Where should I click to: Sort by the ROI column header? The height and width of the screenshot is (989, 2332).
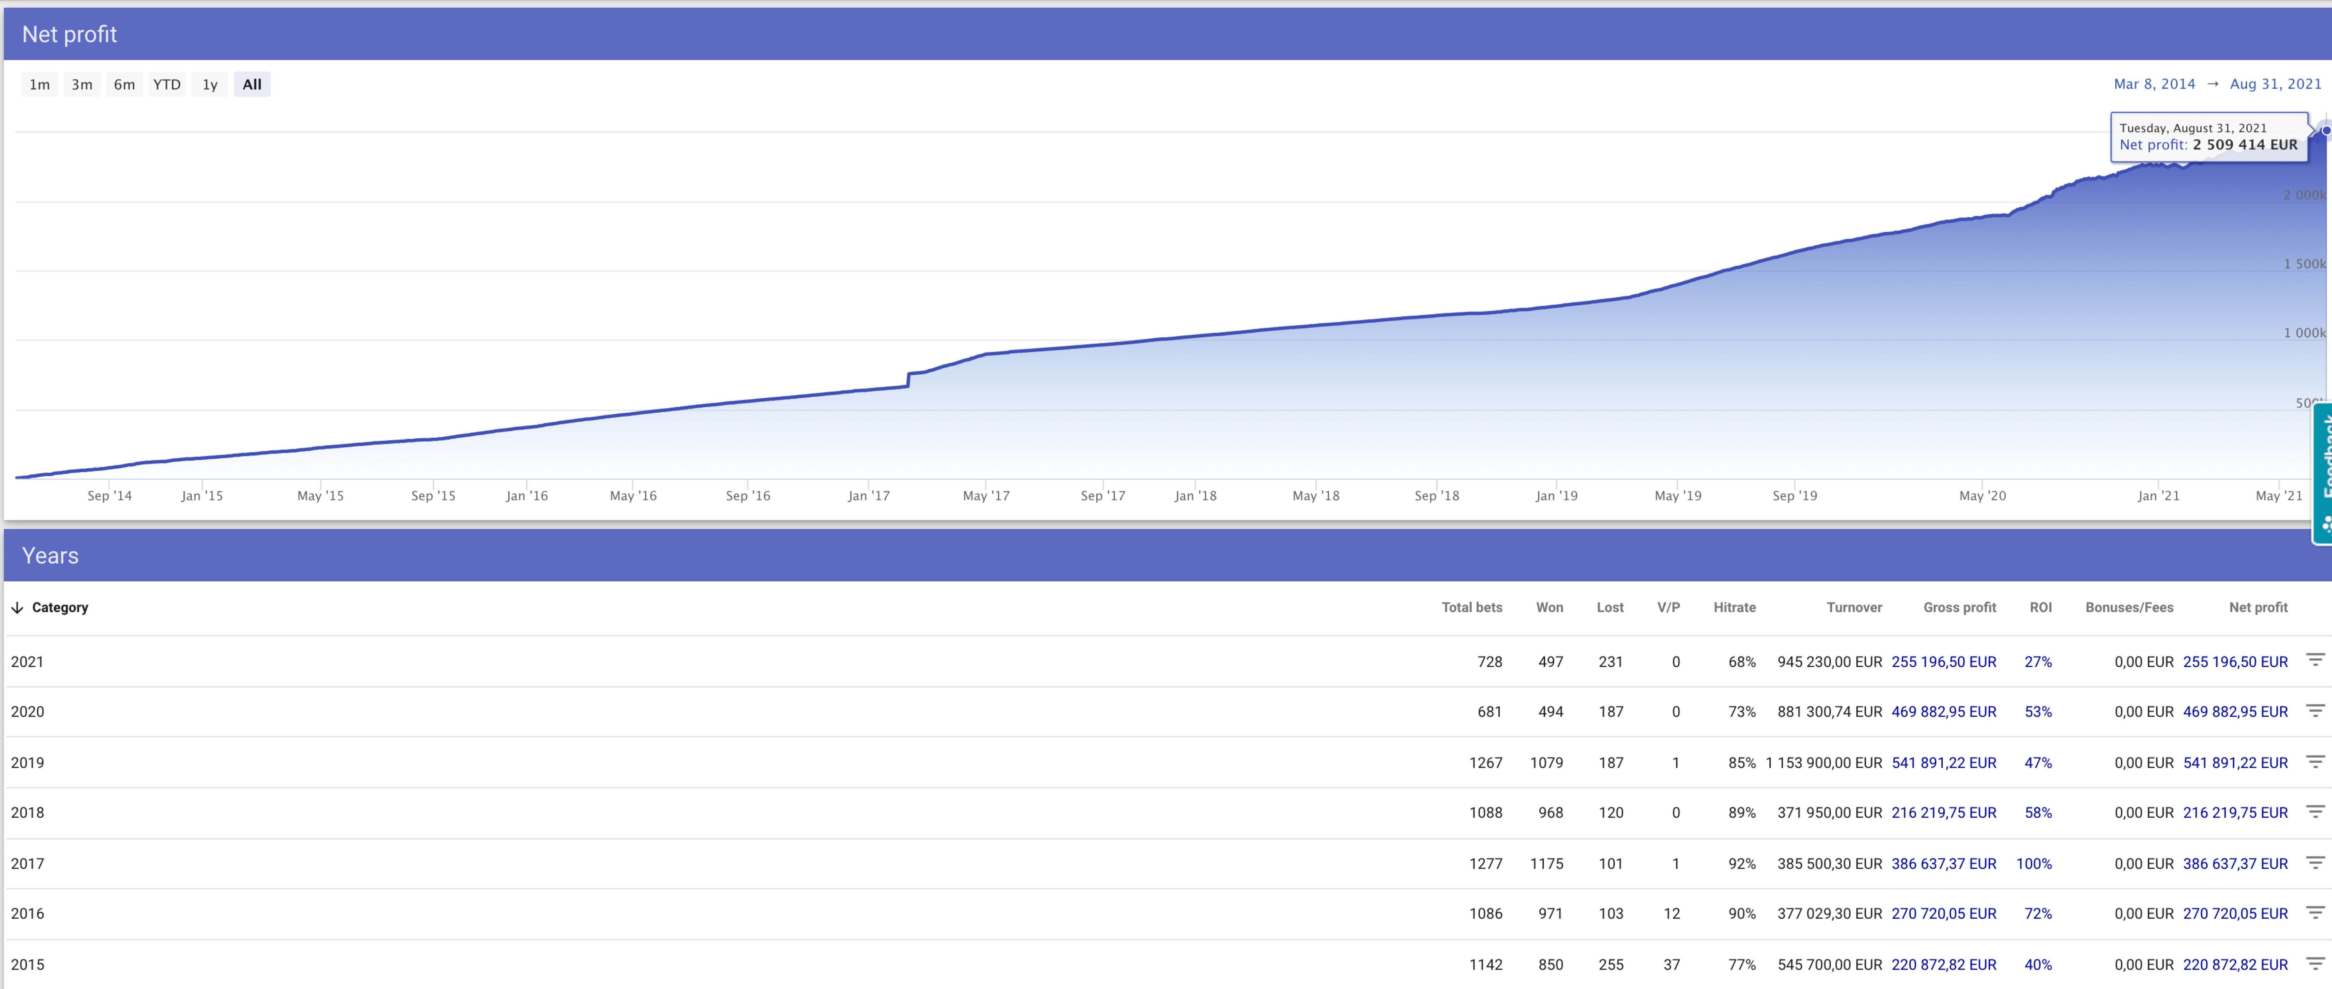coord(2040,607)
